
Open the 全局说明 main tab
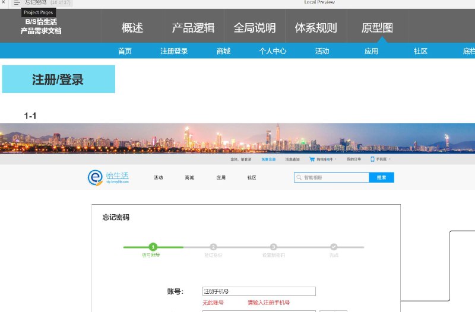pos(255,28)
